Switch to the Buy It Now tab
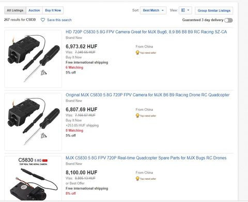The height and width of the screenshot is (202, 248). [x=53, y=10]
